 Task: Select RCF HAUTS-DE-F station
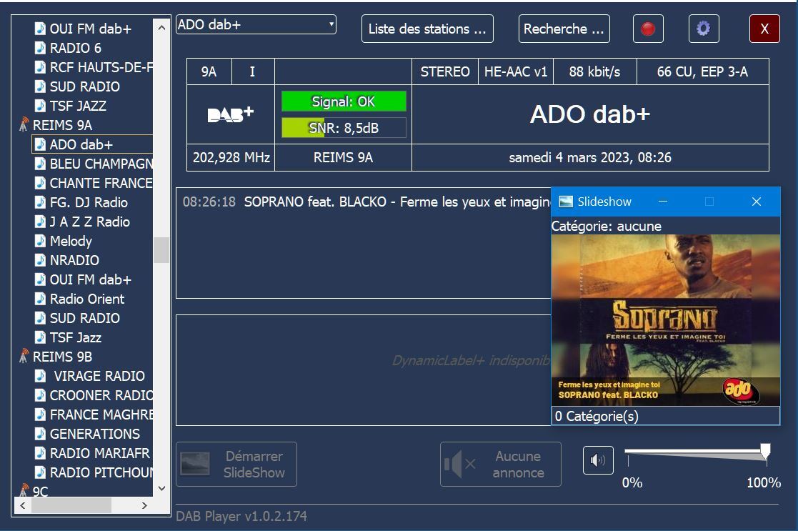[101, 68]
